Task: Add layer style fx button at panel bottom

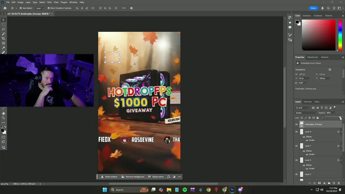Action: [315, 183]
